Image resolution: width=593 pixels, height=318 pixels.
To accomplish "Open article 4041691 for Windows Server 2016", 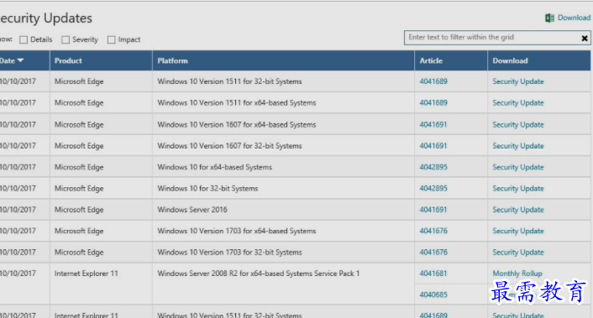I will [x=433, y=210].
